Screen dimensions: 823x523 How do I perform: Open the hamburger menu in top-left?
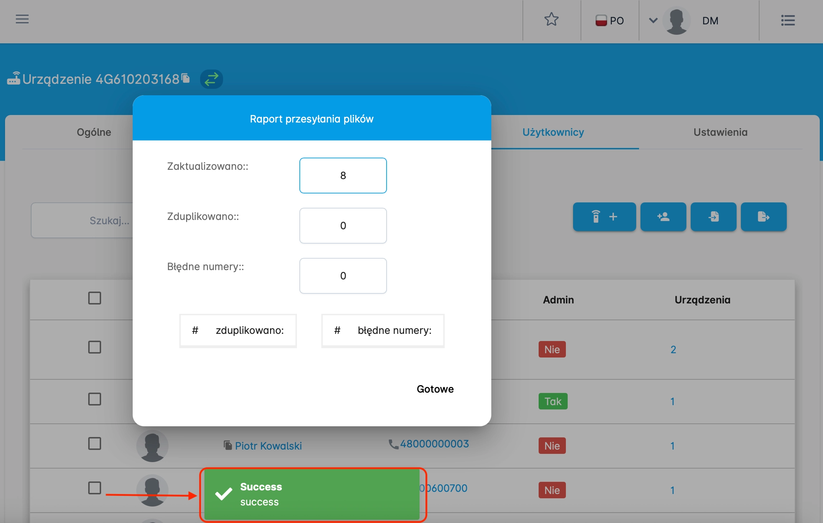(x=22, y=19)
